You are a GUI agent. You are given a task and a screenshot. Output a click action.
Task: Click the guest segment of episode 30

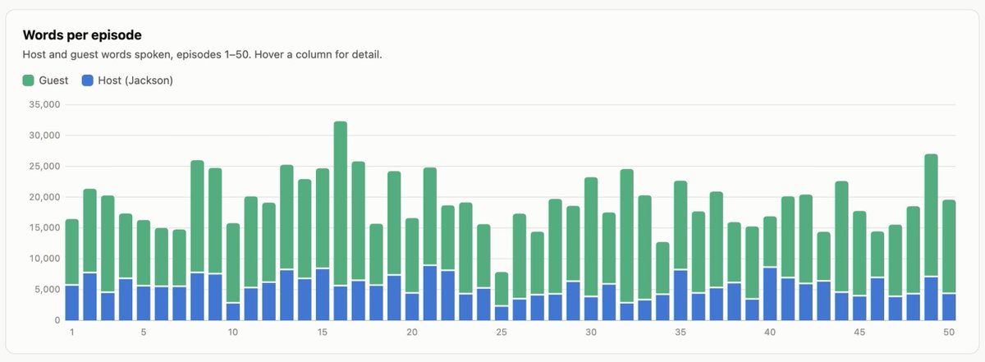tap(591, 237)
